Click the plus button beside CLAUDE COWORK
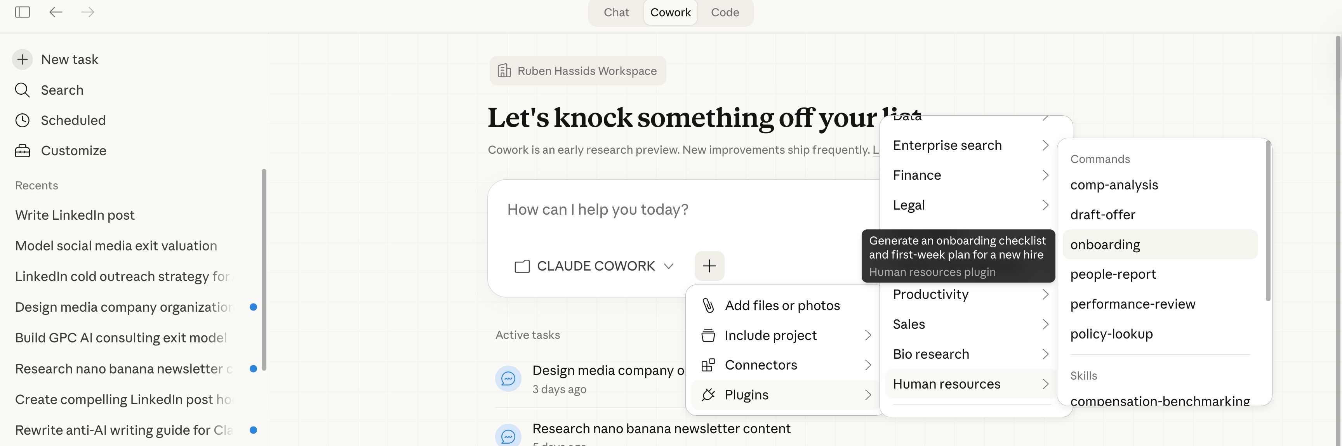 709,266
